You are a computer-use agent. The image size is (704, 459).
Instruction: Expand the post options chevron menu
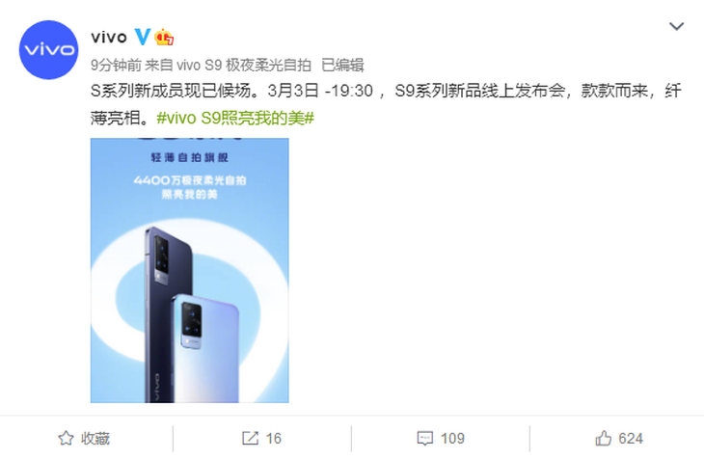[x=676, y=26]
